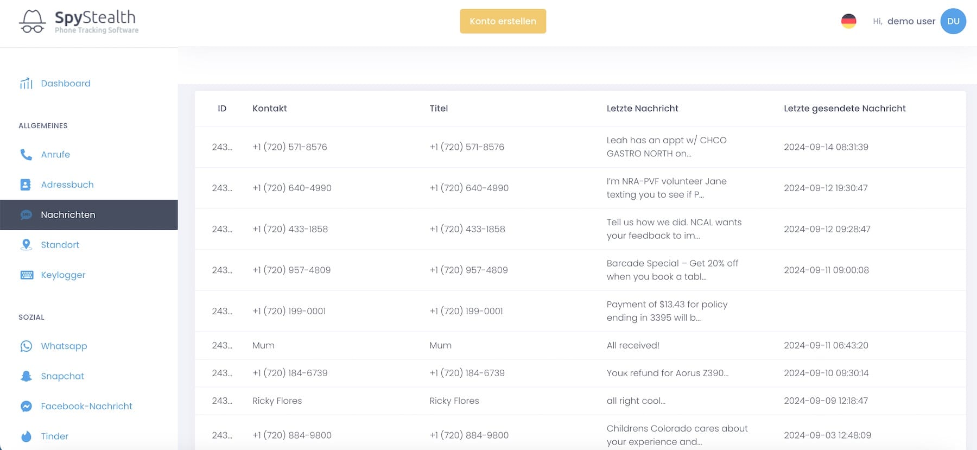Open message 'Tell us how we did'

674,229
